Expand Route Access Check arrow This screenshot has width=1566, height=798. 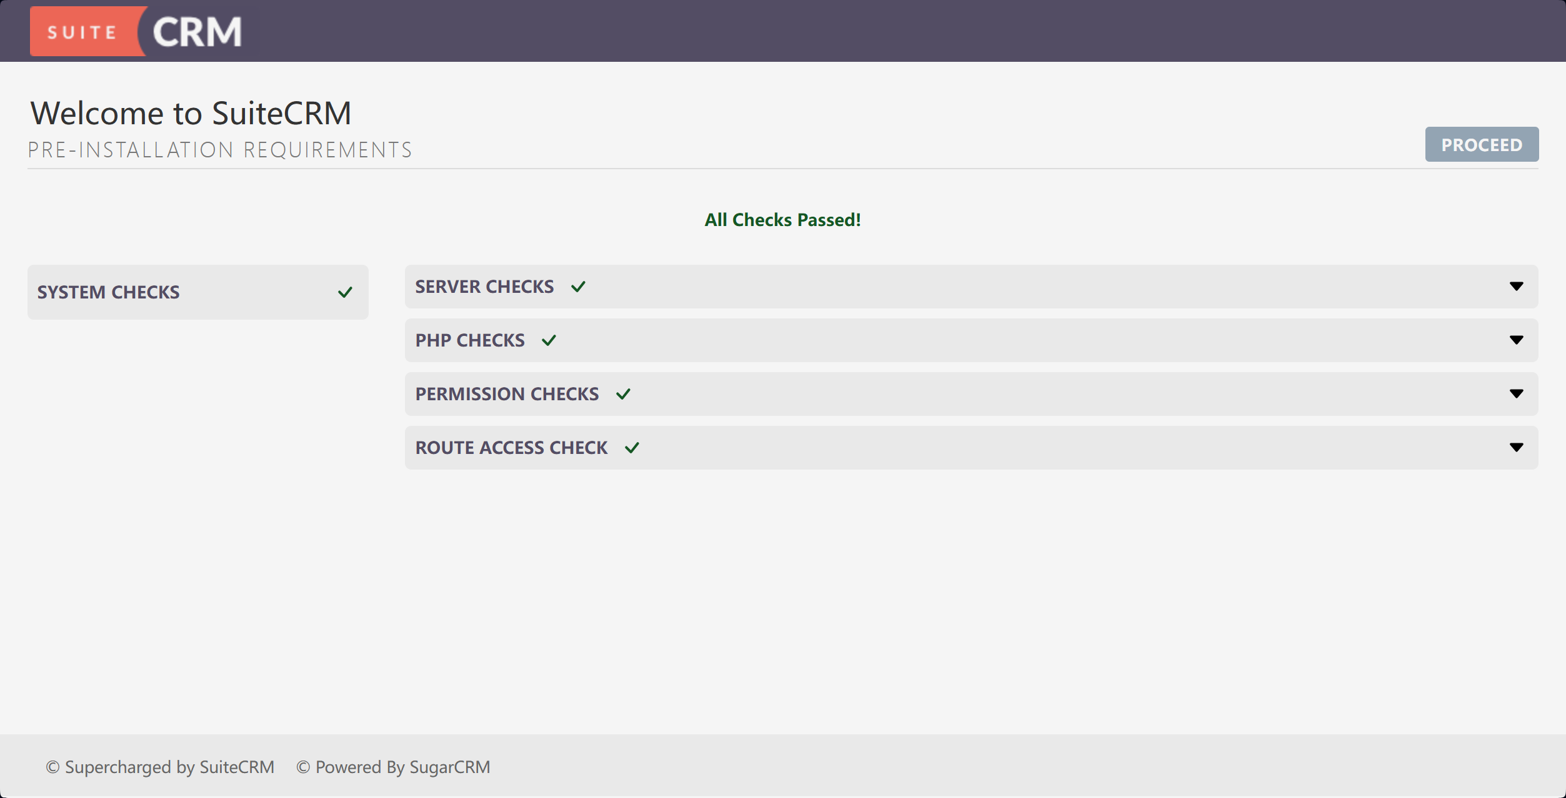pyautogui.click(x=1516, y=448)
